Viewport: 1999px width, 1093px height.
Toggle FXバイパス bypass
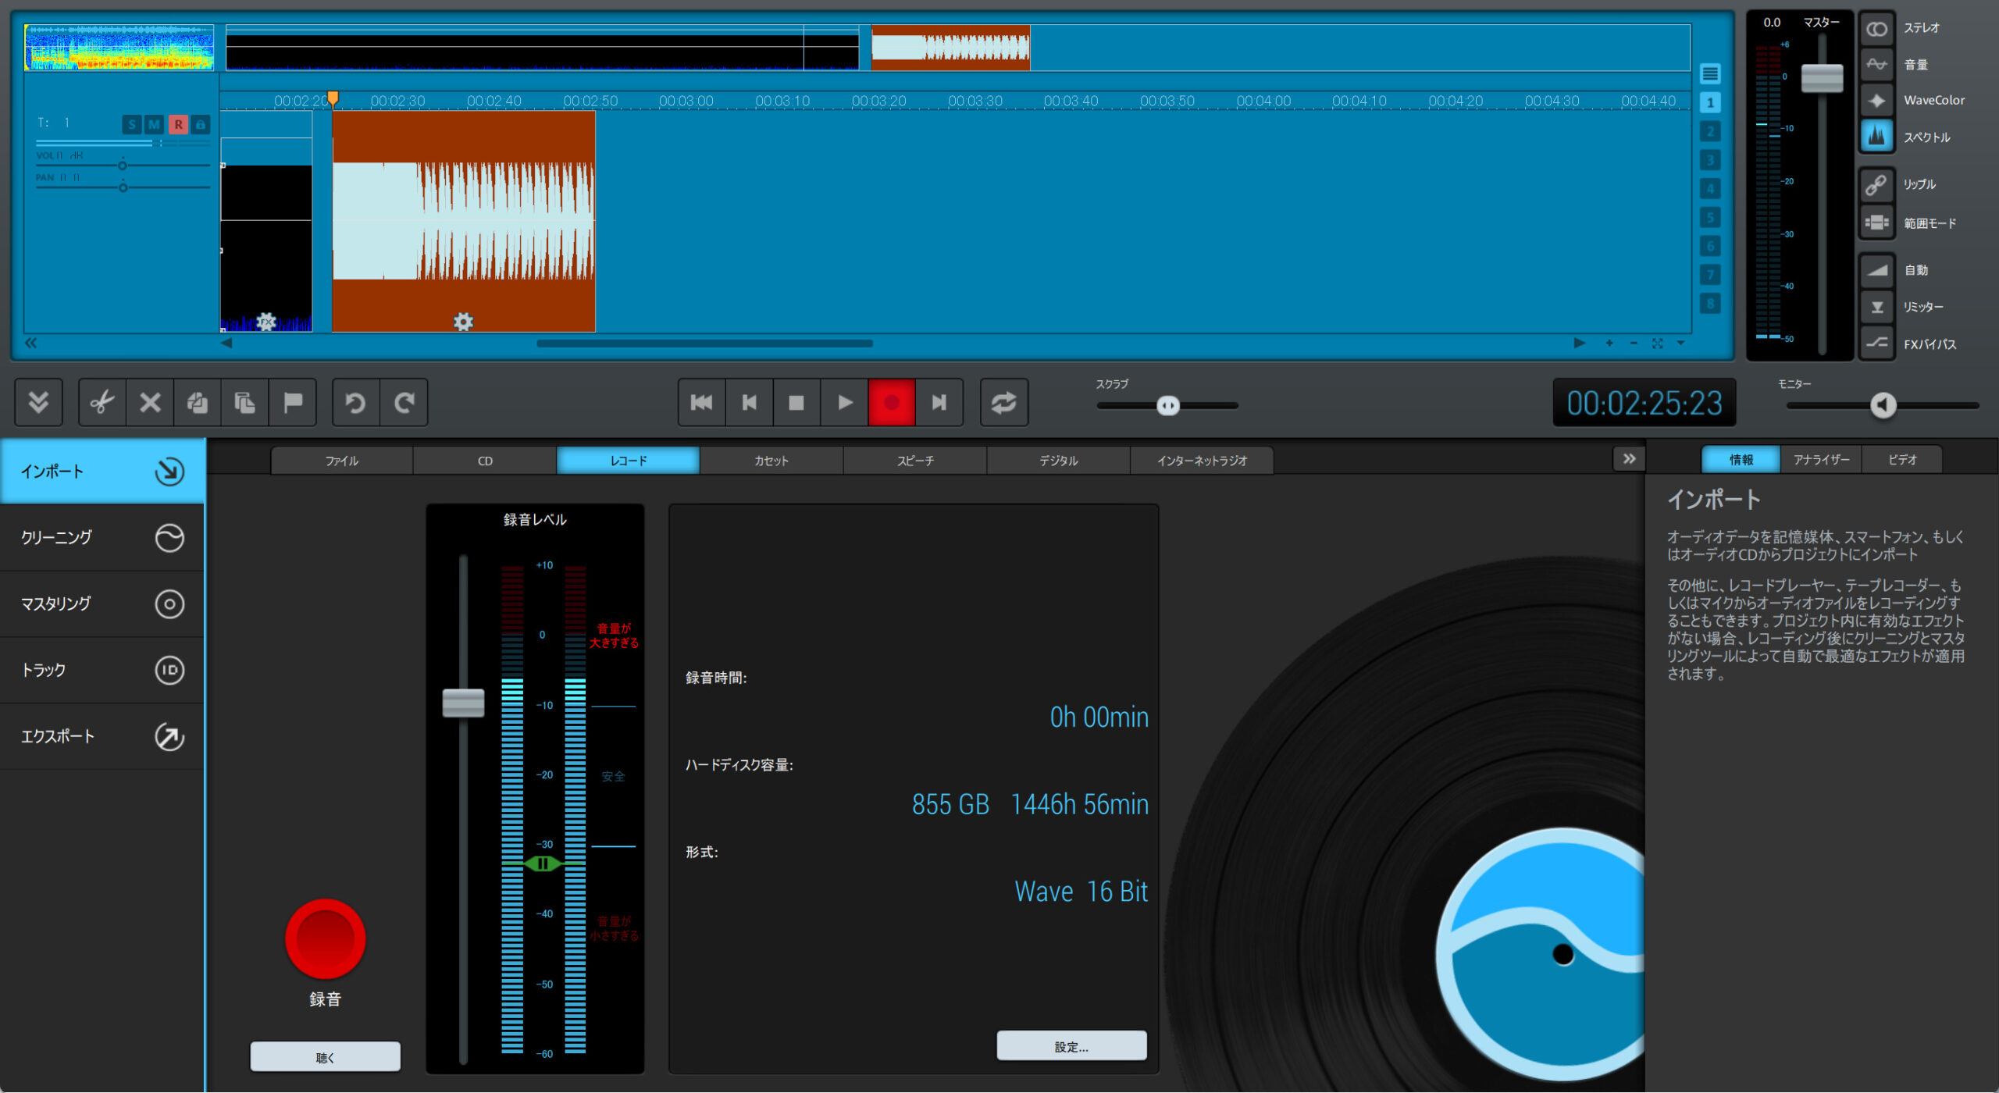(x=1876, y=343)
